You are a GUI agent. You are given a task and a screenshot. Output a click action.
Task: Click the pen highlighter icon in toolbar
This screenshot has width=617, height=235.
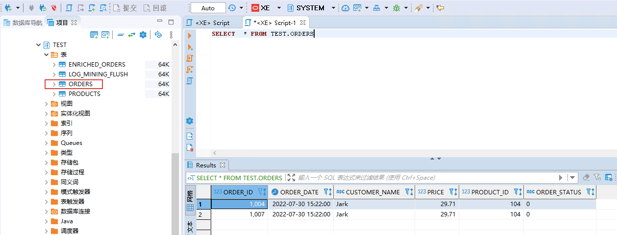coord(418,8)
